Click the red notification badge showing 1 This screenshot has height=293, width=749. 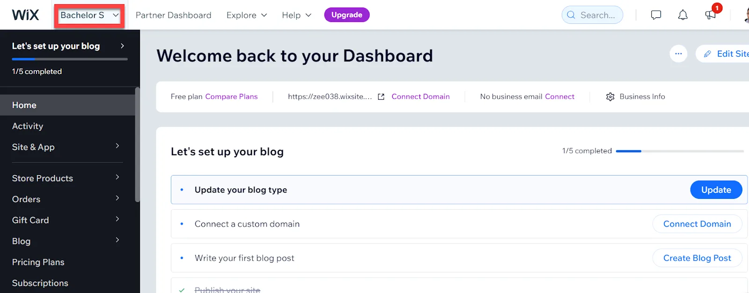click(717, 8)
